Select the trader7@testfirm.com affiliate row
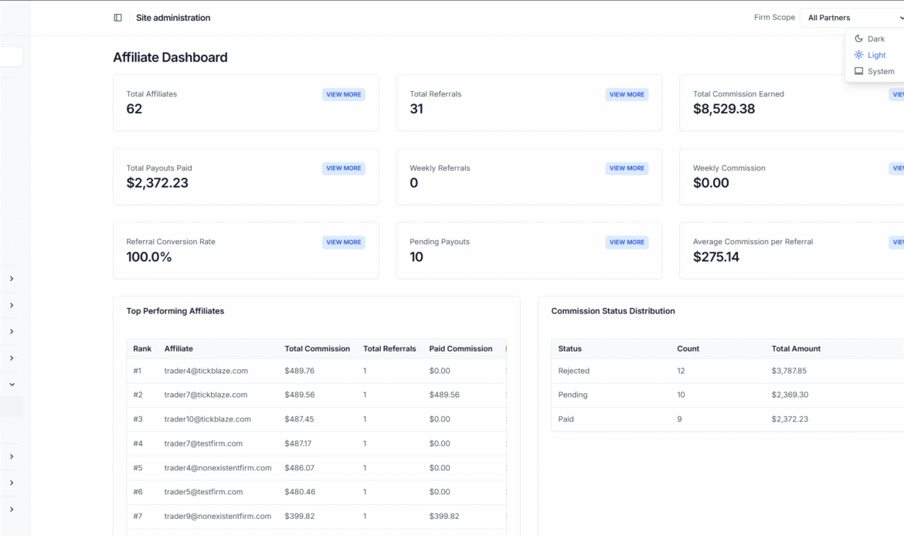 [x=203, y=443]
